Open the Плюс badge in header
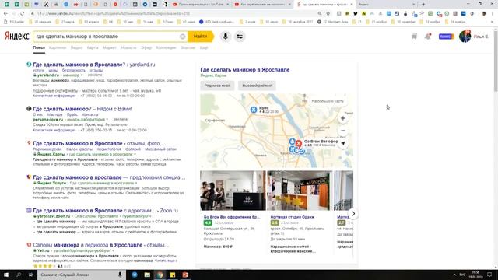Viewport: 498px width, 280px height. (x=446, y=37)
